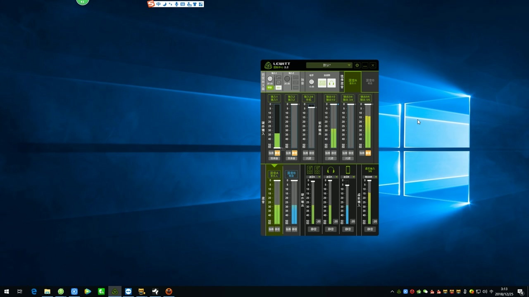
Task: Click the 输入3/4 手机 channel label
Action: [308, 98]
